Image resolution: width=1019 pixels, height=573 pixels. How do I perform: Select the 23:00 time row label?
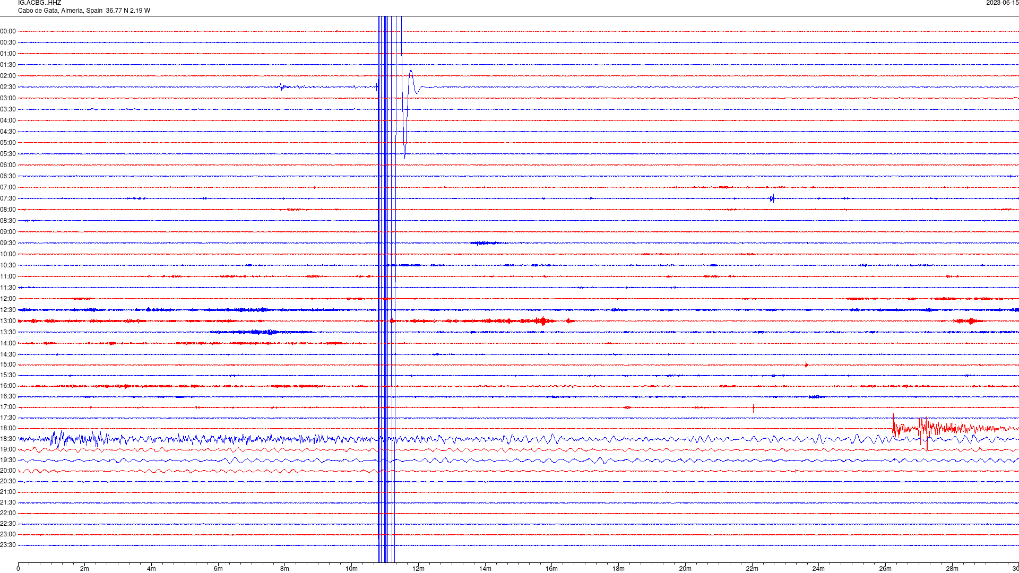pyautogui.click(x=8, y=534)
